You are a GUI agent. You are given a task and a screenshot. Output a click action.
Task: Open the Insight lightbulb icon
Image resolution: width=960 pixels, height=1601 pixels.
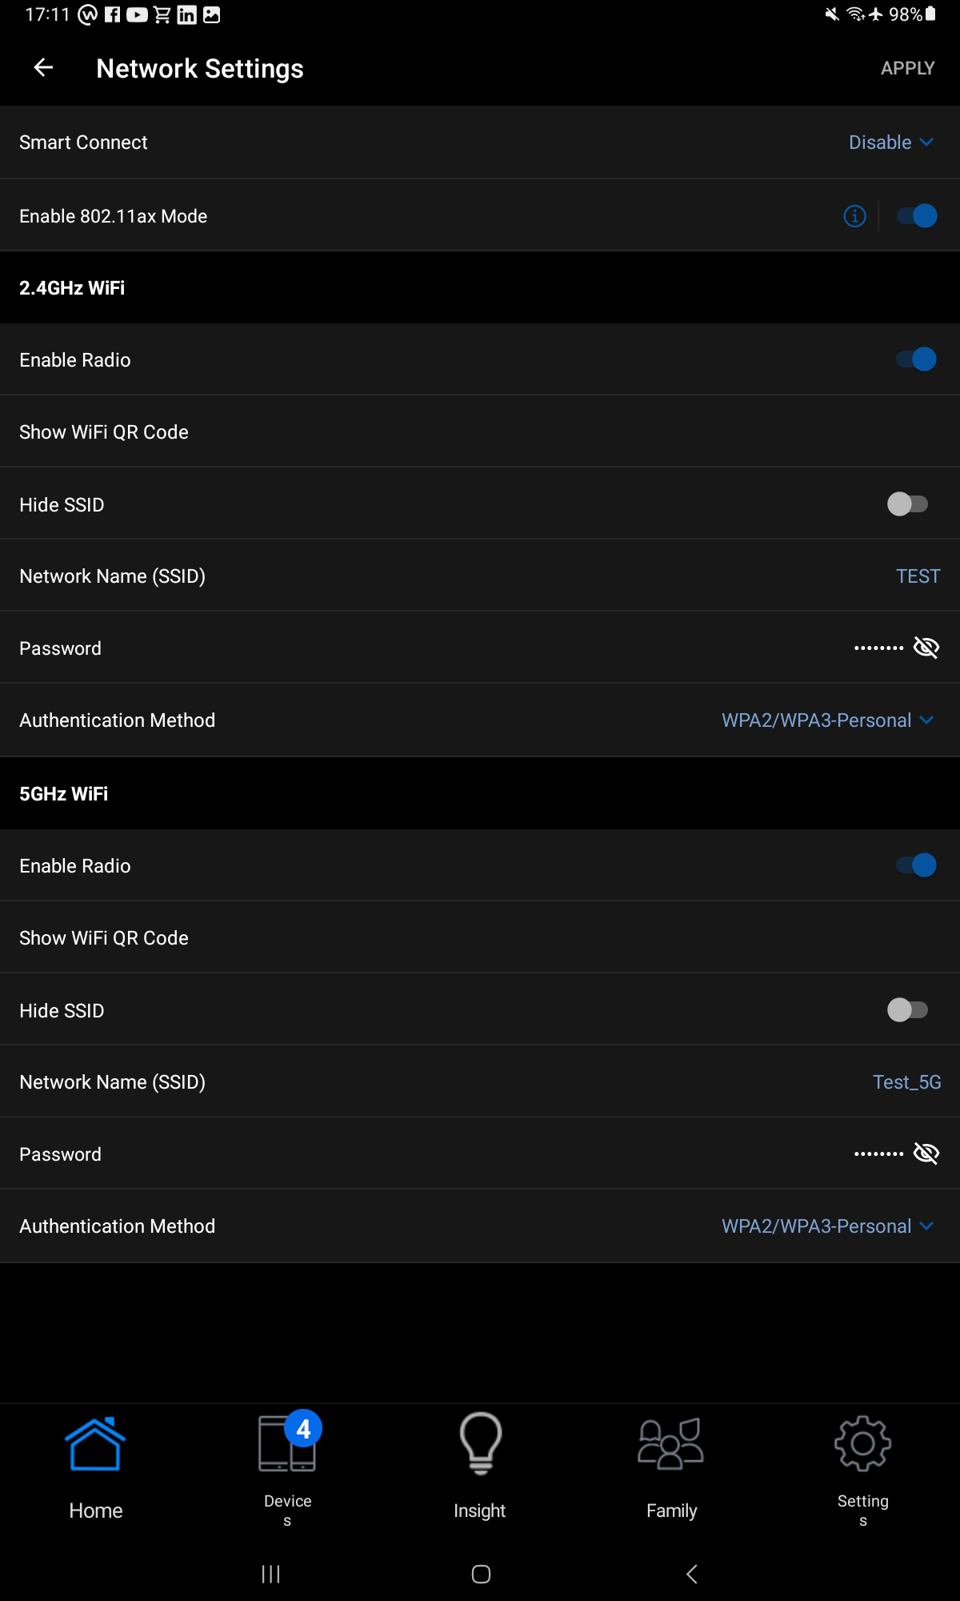click(x=480, y=1445)
